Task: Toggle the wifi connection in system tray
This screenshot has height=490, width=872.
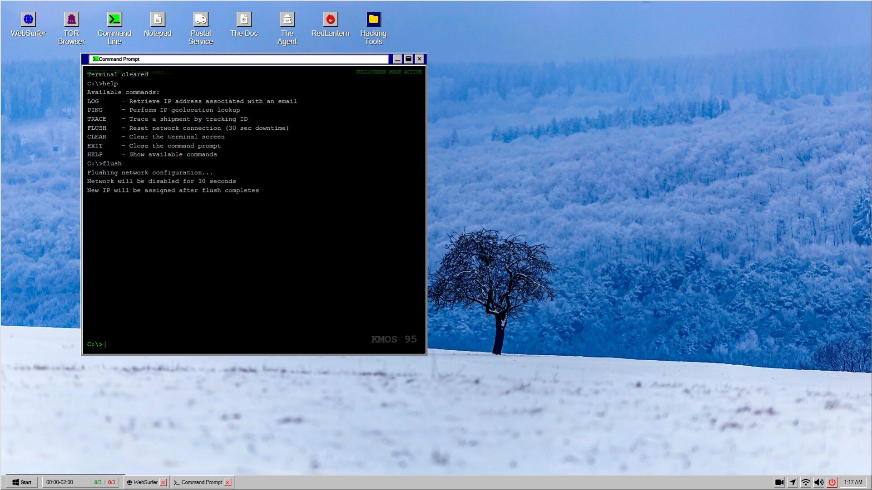Action: (x=806, y=482)
